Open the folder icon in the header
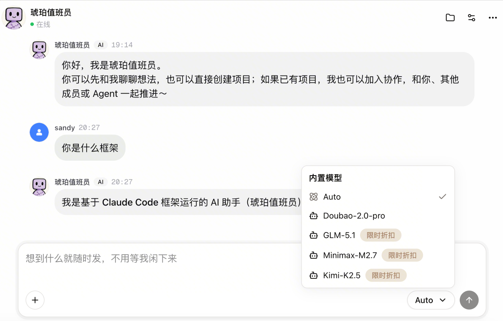Viewport: 503px width, 321px height. pos(450,17)
